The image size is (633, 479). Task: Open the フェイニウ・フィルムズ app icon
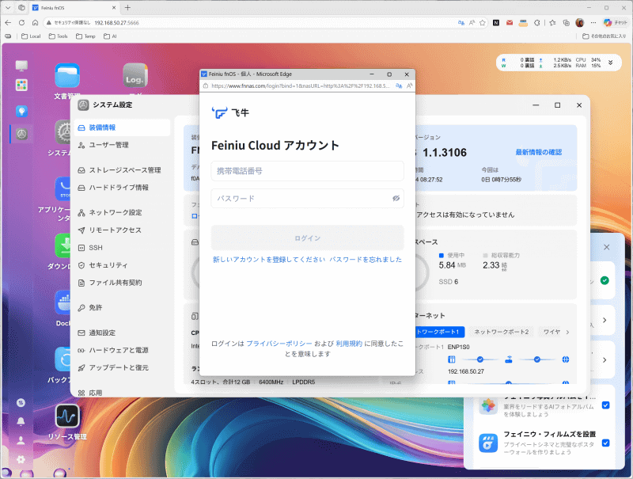488,443
